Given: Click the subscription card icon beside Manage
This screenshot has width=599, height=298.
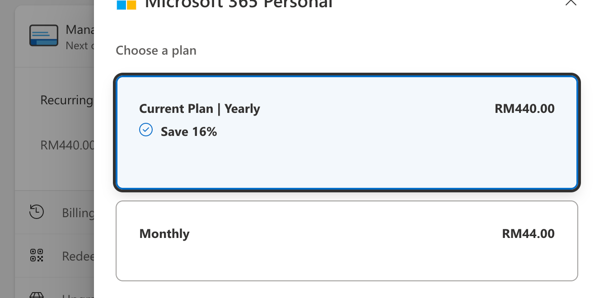Looking at the screenshot, I should [44, 35].
